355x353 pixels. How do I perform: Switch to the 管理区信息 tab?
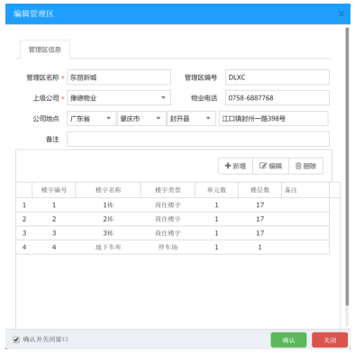pos(45,50)
